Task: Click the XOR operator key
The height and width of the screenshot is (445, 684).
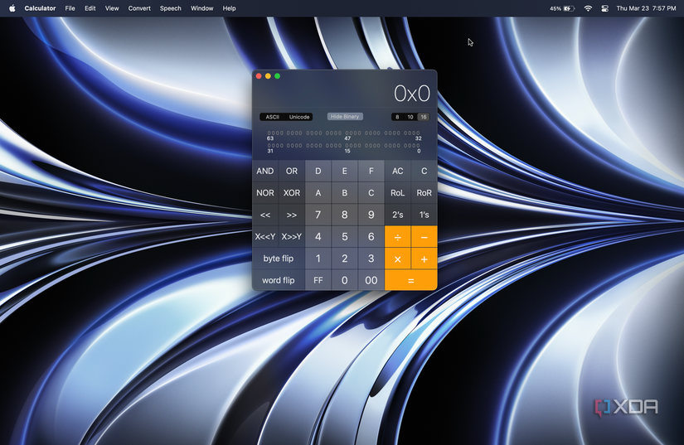Action: point(292,192)
